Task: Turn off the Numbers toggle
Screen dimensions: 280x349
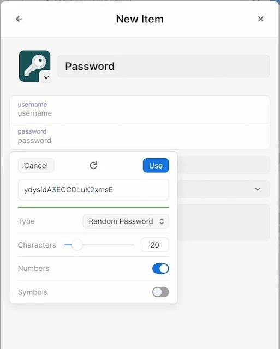Action: 160,269
